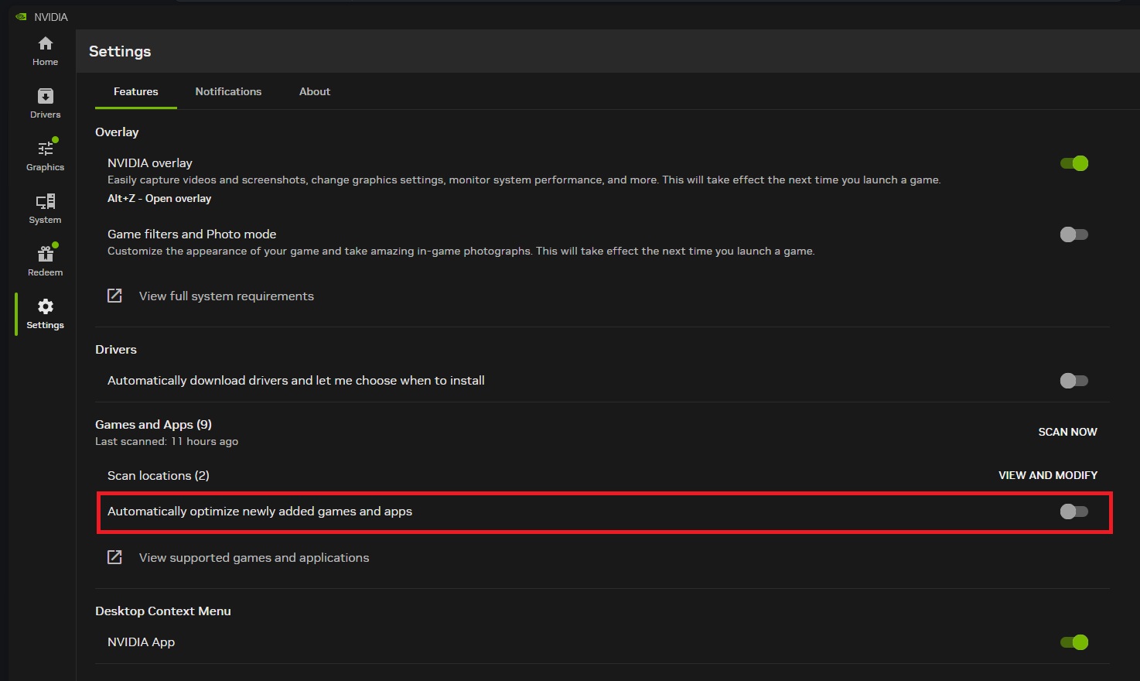1140x681 pixels.
Task: Click the NVIDIA logo in title bar
Action: pyautogui.click(x=21, y=16)
